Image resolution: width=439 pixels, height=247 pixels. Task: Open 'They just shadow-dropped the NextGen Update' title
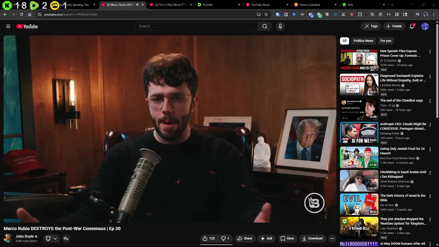[403, 221]
